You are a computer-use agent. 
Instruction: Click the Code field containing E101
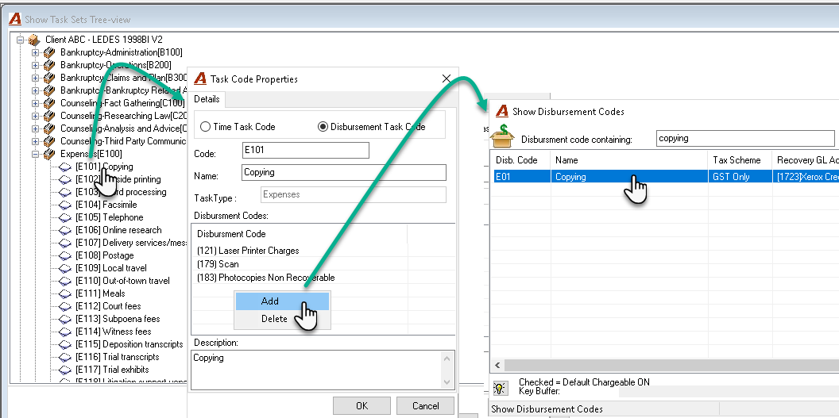(306, 151)
